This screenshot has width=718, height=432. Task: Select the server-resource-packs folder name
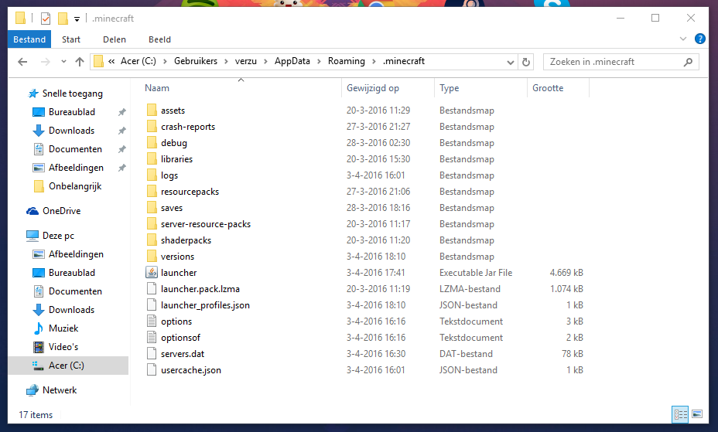tap(206, 224)
